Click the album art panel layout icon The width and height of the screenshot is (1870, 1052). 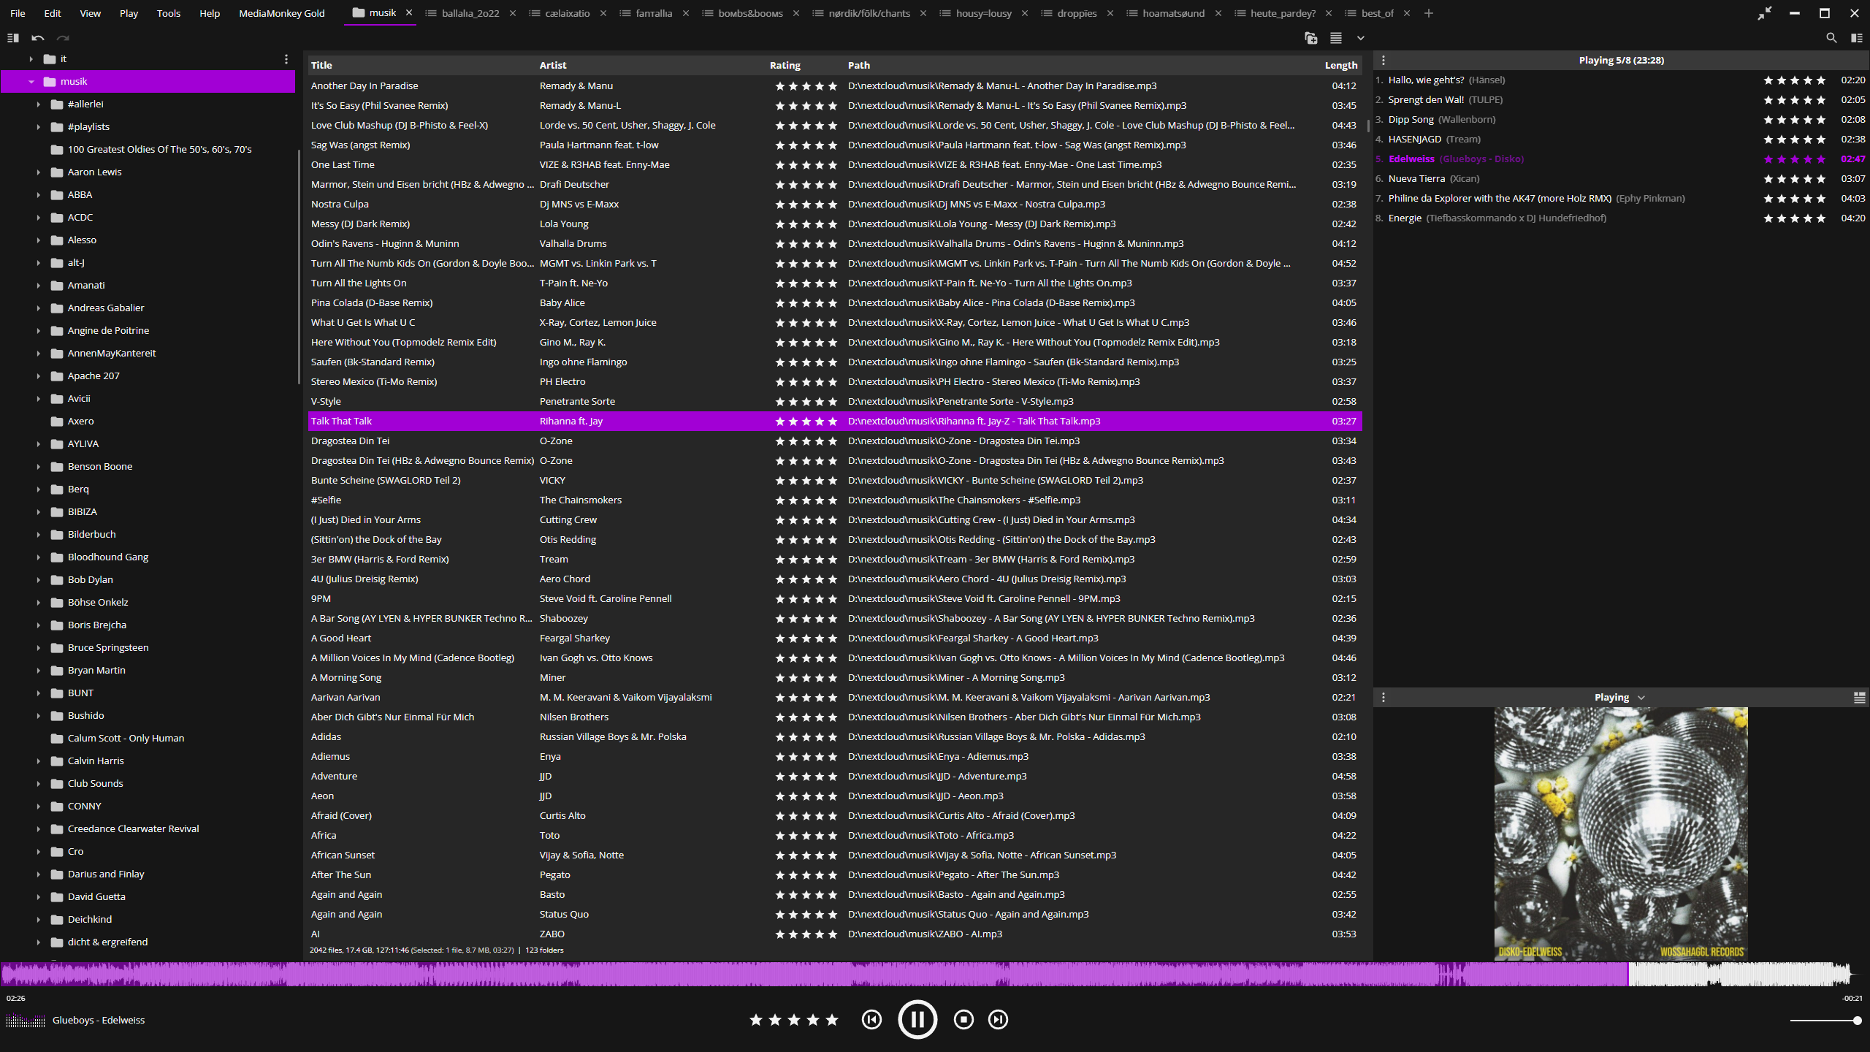click(x=1860, y=698)
